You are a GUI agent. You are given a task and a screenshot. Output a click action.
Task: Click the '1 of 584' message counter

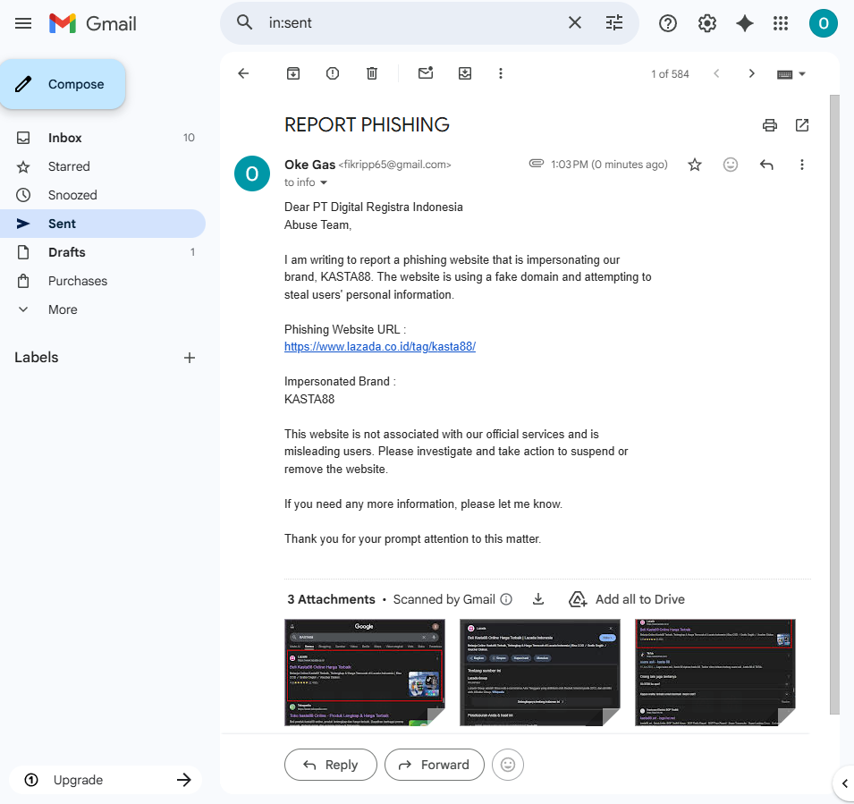point(670,74)
